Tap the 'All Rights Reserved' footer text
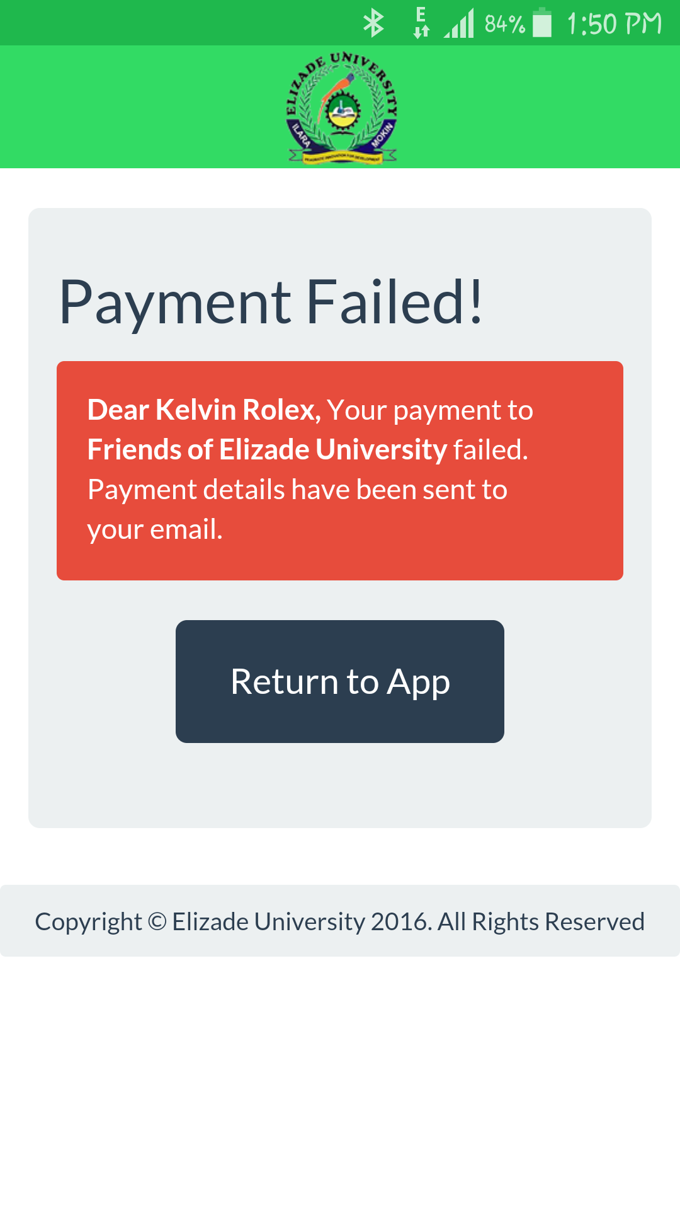The image size is (680, 1210). [x=541, y=922]
